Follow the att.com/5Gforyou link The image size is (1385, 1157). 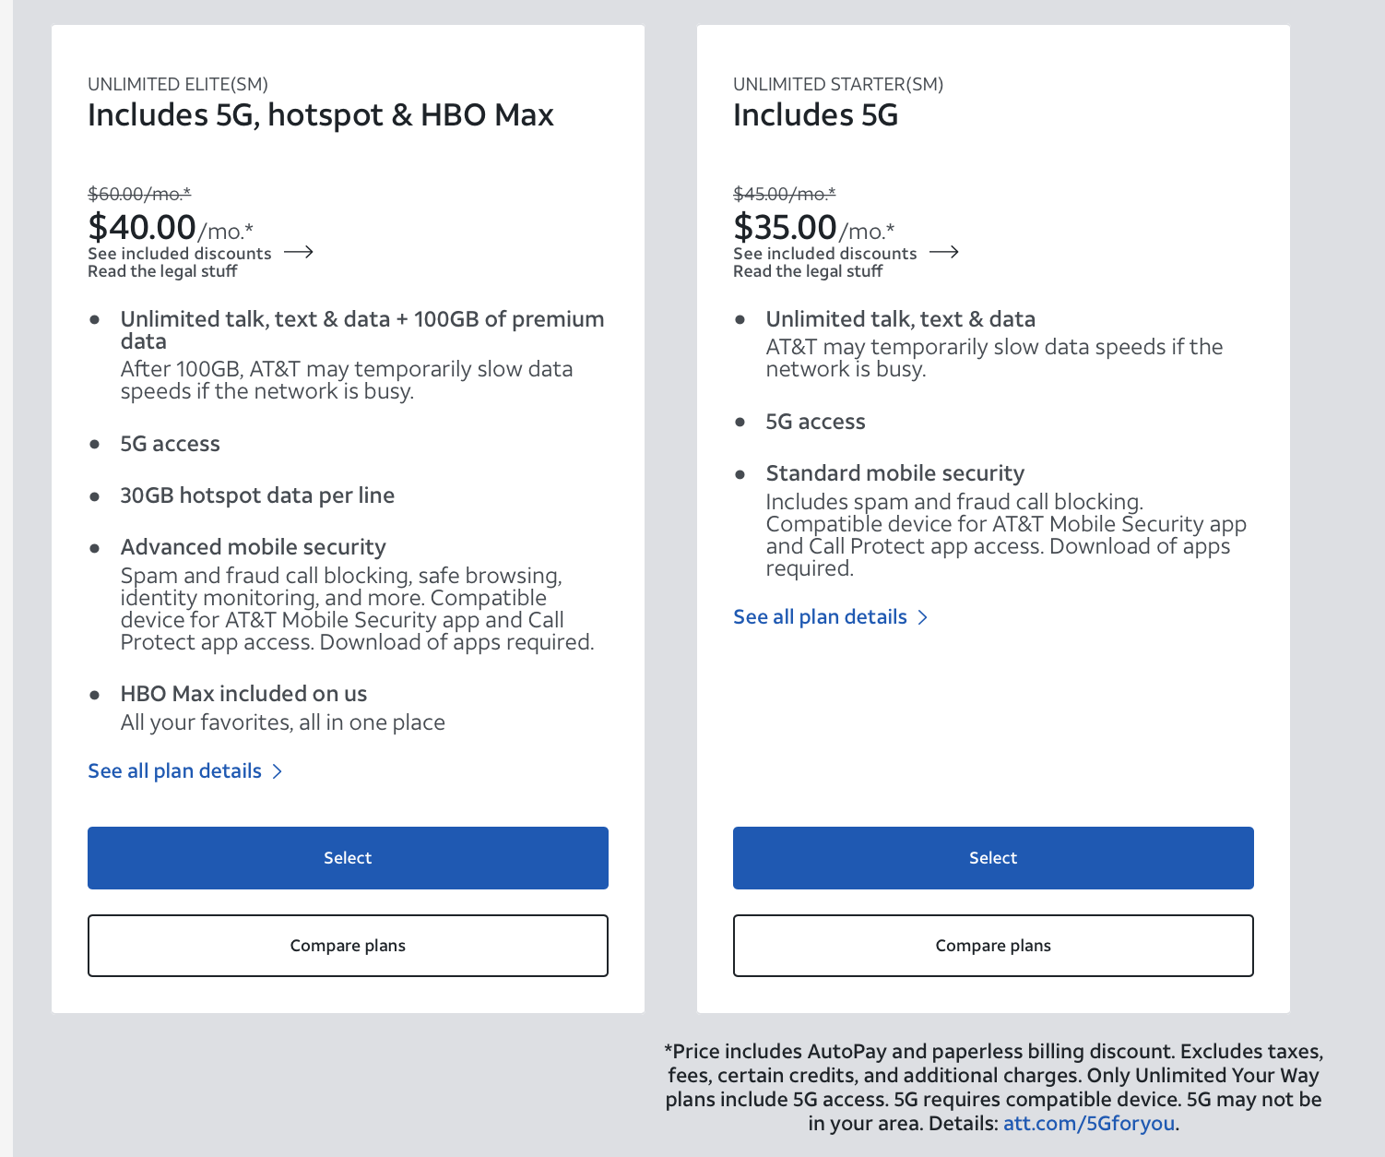[1089, 1124]
